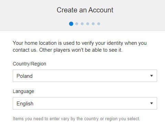
Task: Click the 'Items you need to enter' note
Action: [x=76, y=119]
